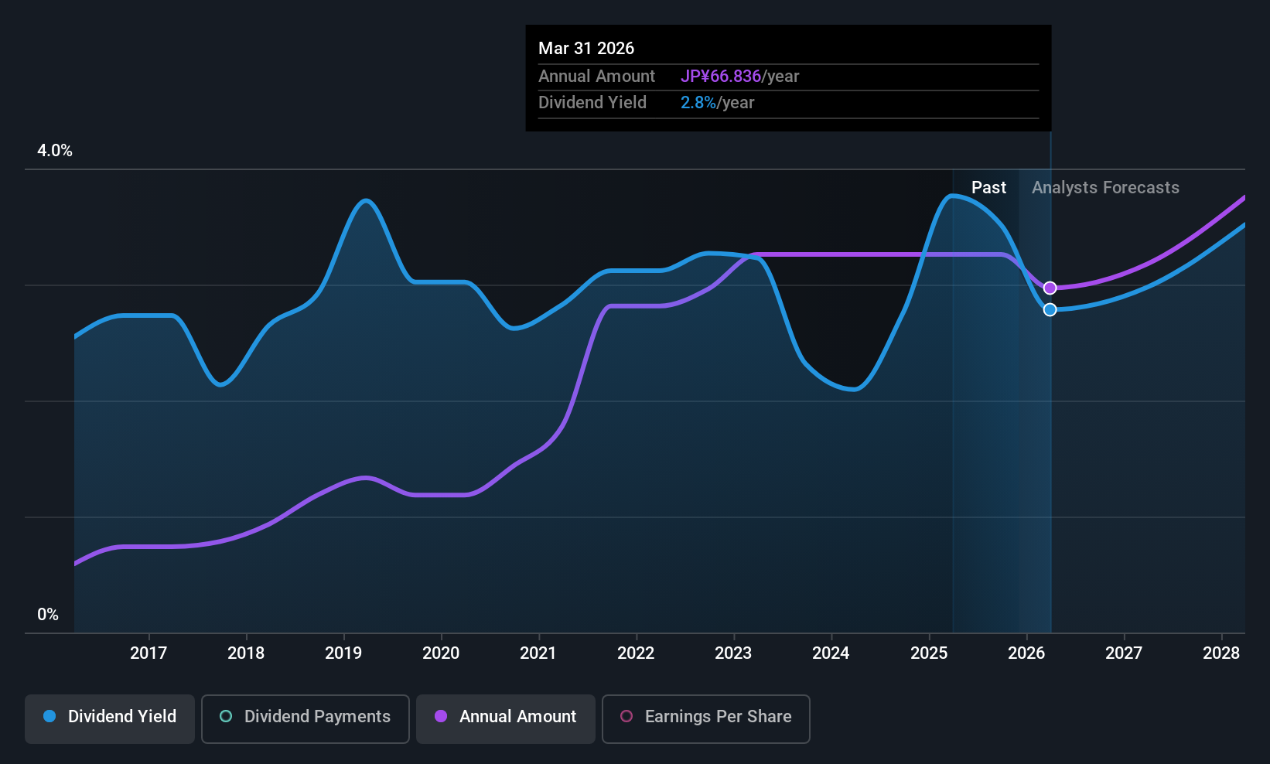Show the Earnings Per Share series

[705, 718]
